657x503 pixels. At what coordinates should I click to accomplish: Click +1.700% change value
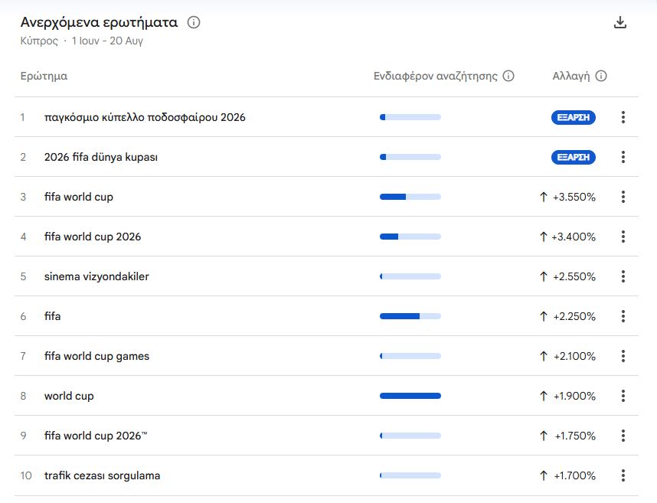coord(575,475)
